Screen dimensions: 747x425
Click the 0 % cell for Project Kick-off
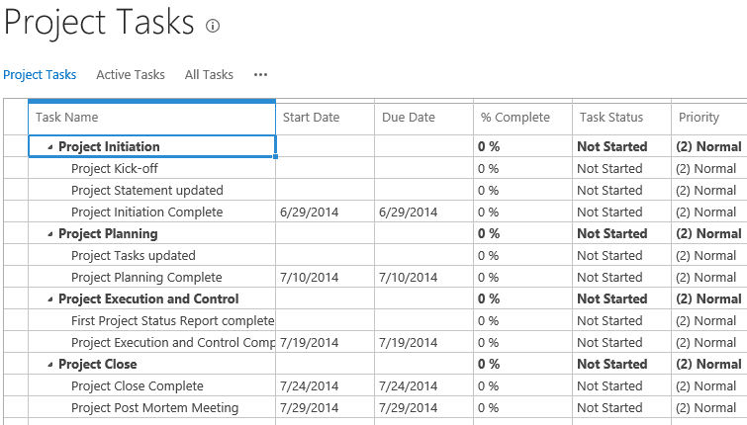tap(523, 168)
